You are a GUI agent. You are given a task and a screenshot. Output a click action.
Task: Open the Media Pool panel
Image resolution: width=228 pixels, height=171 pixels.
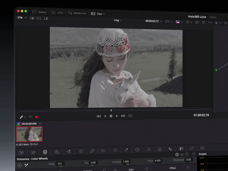(77, 13)
